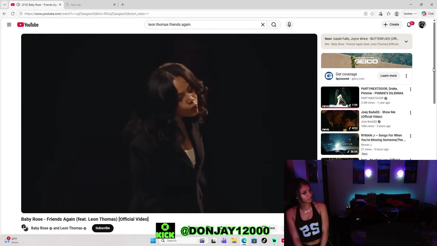Open Microsoft Store from the taskbar
This screenshot has width=437, height=246.
click(254, 241)
